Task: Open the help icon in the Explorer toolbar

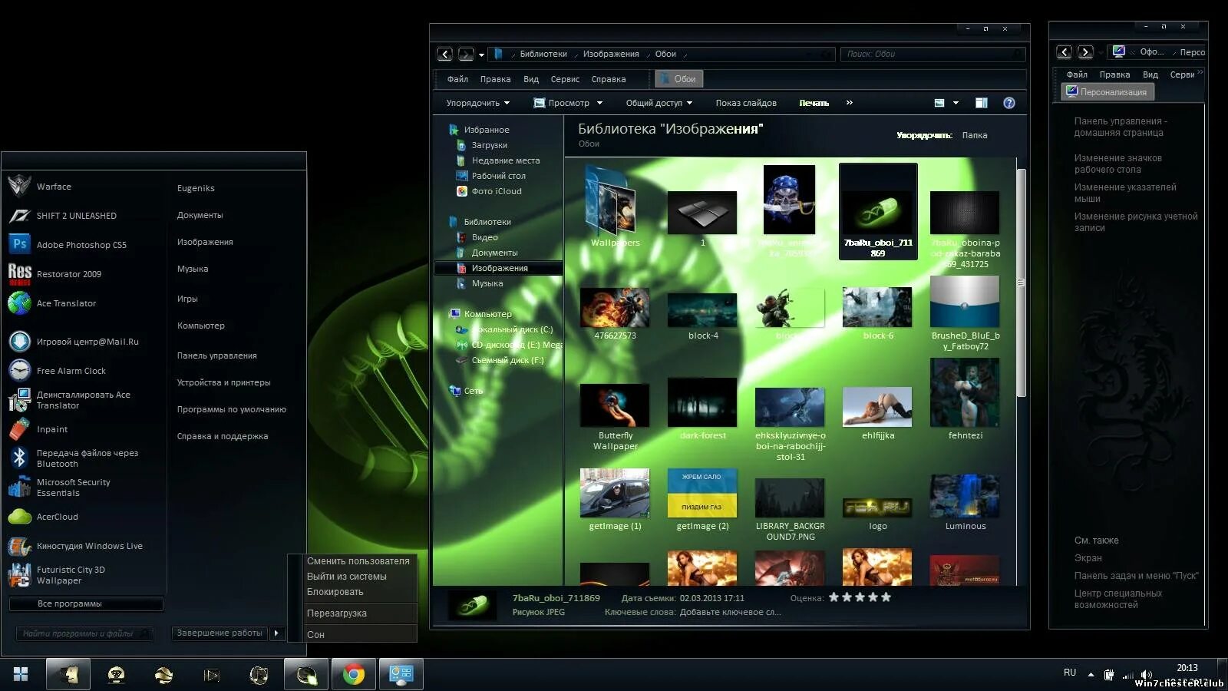Action: pyautogui.click(x=1009, y=103)
